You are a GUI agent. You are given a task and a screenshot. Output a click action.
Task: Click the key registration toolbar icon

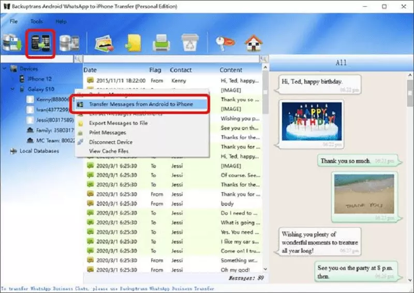pos(225,43)
